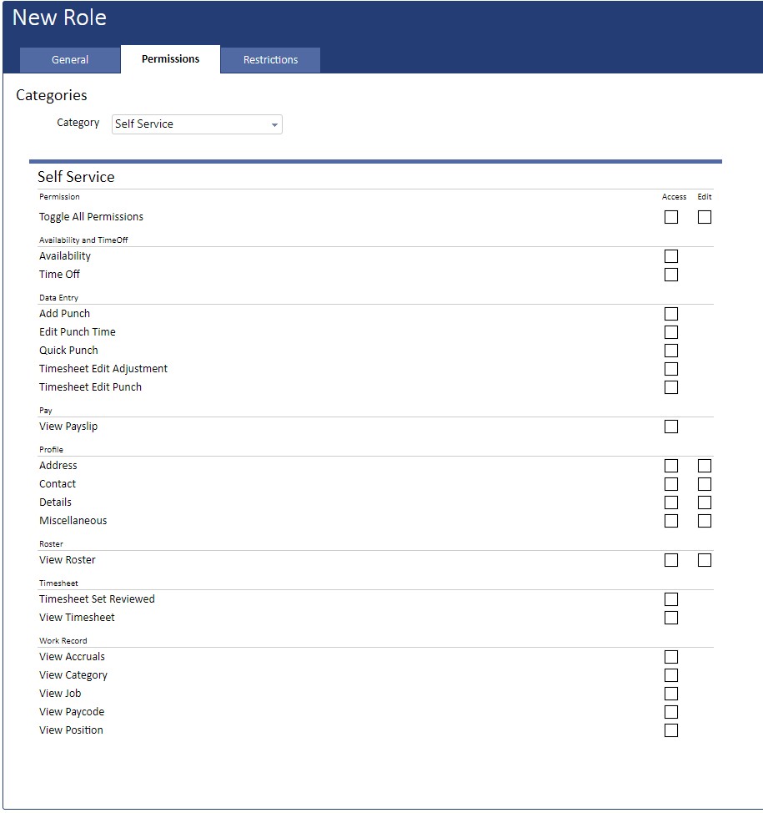Check Miscellaneous edit checkbox
Screen dimensions: 763x813
tap(704, 521)
